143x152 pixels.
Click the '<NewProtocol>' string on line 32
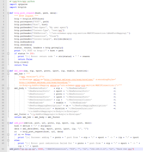point(36,94)
